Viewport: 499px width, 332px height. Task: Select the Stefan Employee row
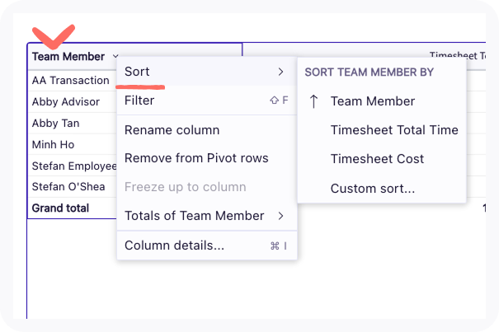tap(73, 166)
